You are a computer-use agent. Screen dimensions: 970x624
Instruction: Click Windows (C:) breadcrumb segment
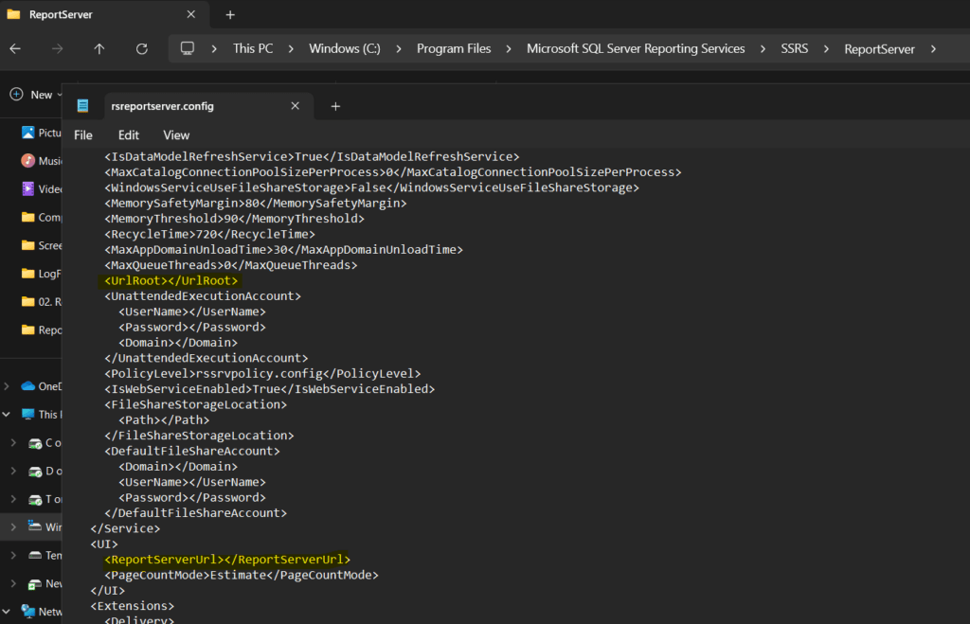pyautogui.click(x=345, y=48)
